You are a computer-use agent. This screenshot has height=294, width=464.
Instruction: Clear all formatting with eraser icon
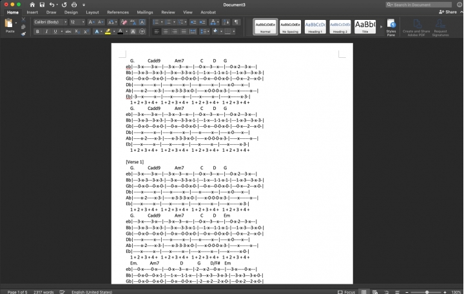124,22
